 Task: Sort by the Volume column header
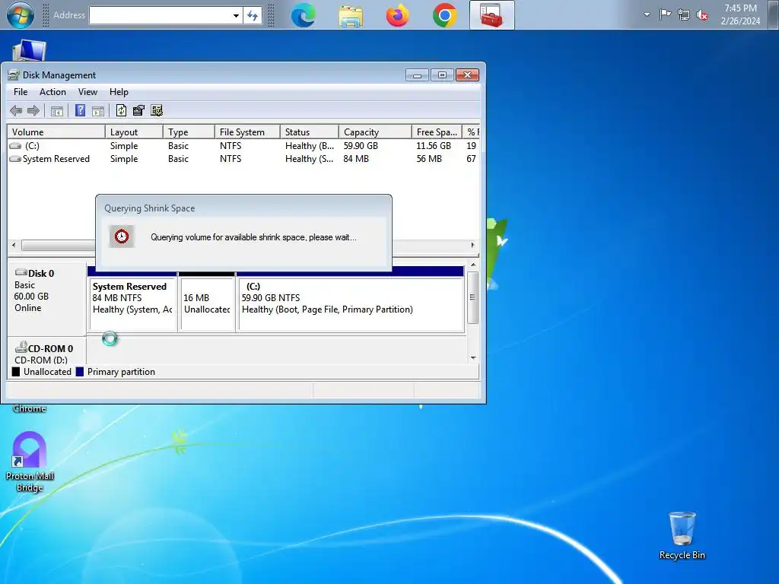point(56,132)
